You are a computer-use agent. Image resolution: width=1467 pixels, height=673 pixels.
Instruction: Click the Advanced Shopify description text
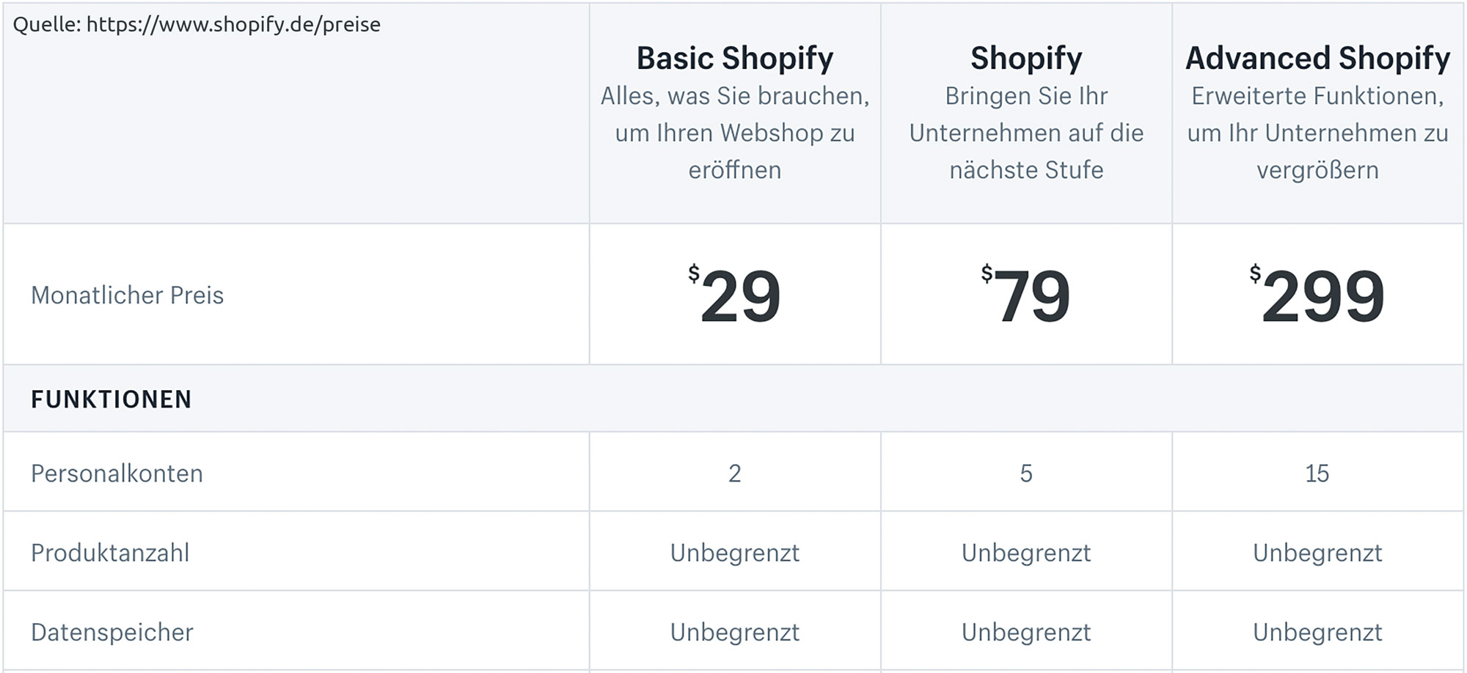[1317, 133]
